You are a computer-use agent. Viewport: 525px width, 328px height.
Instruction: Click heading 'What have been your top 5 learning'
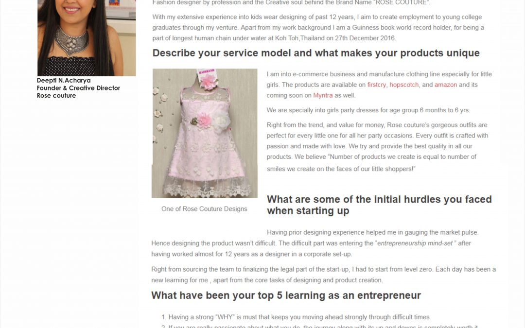pyautogui.click(x=286, y=295)
